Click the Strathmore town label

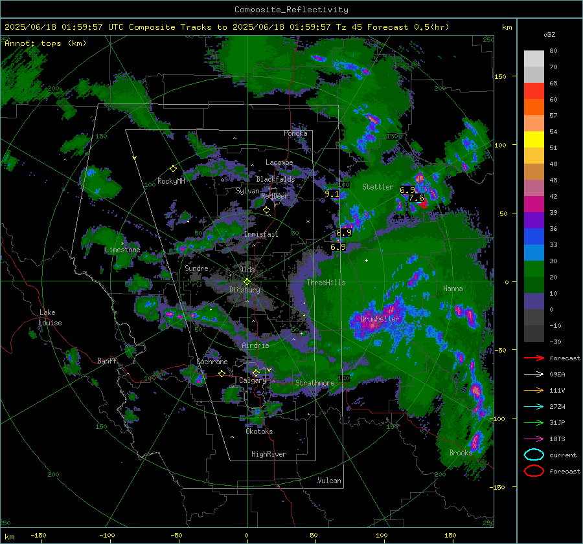click(x=315, y=383)
